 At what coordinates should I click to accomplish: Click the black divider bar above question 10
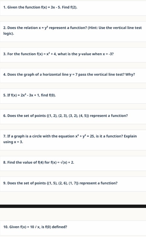click(73, 206)
